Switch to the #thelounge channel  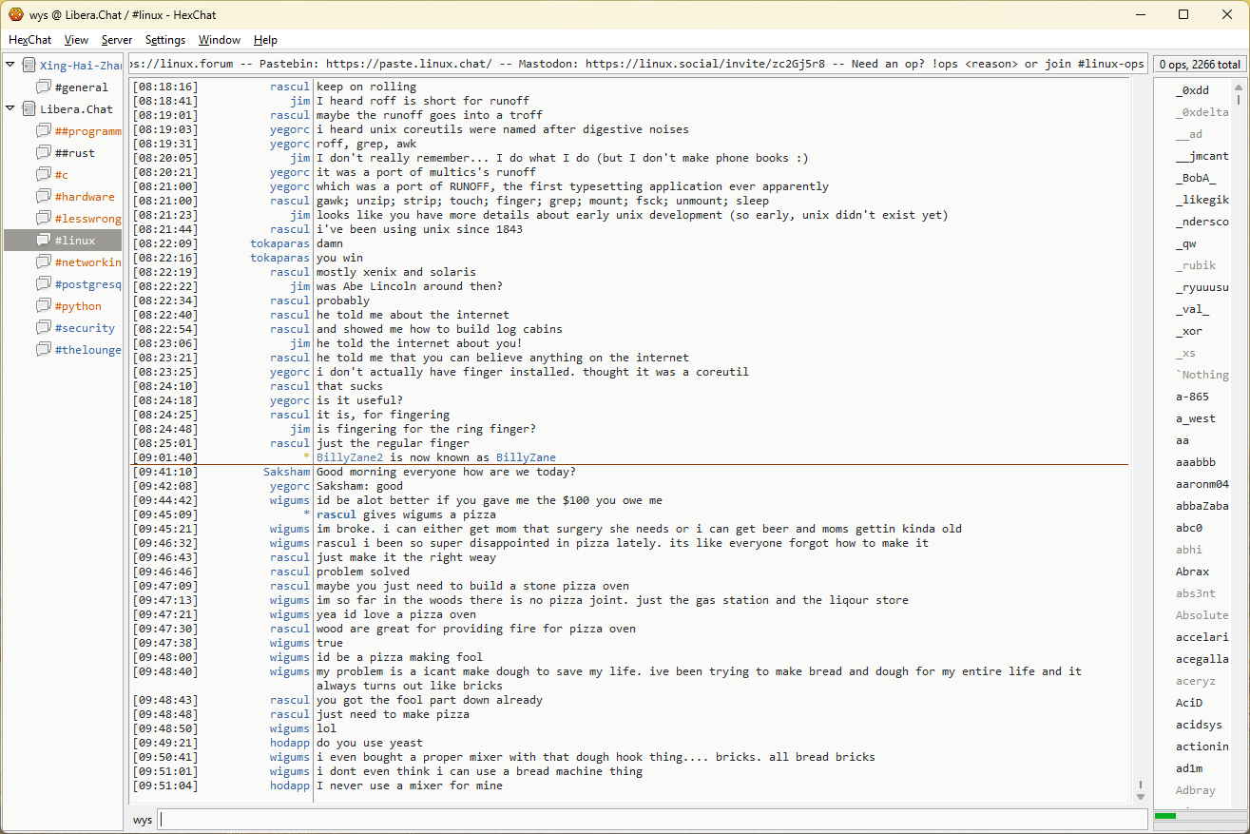click(87, 350)
